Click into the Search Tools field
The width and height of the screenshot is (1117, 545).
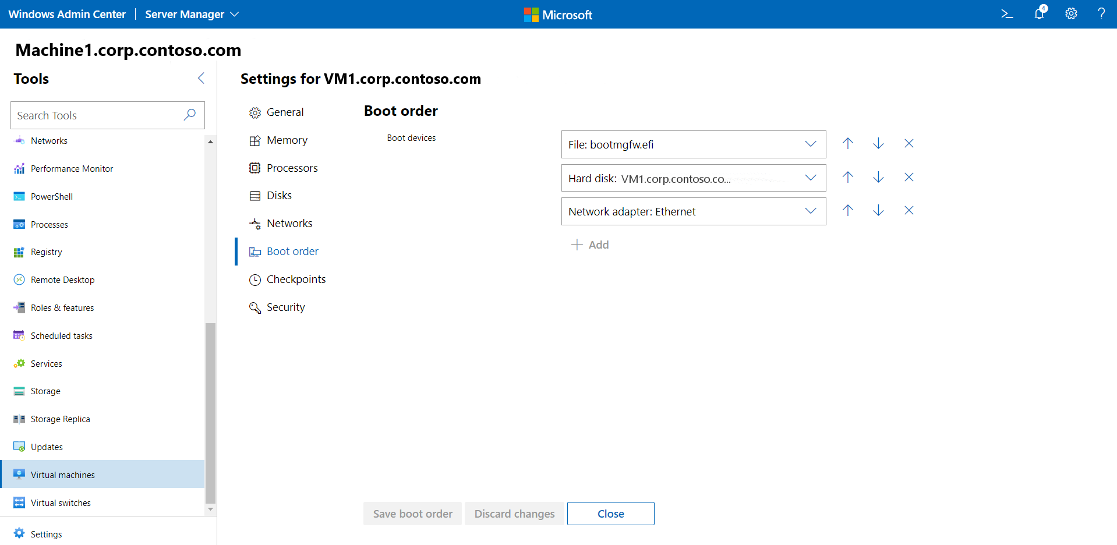(96, 115)
